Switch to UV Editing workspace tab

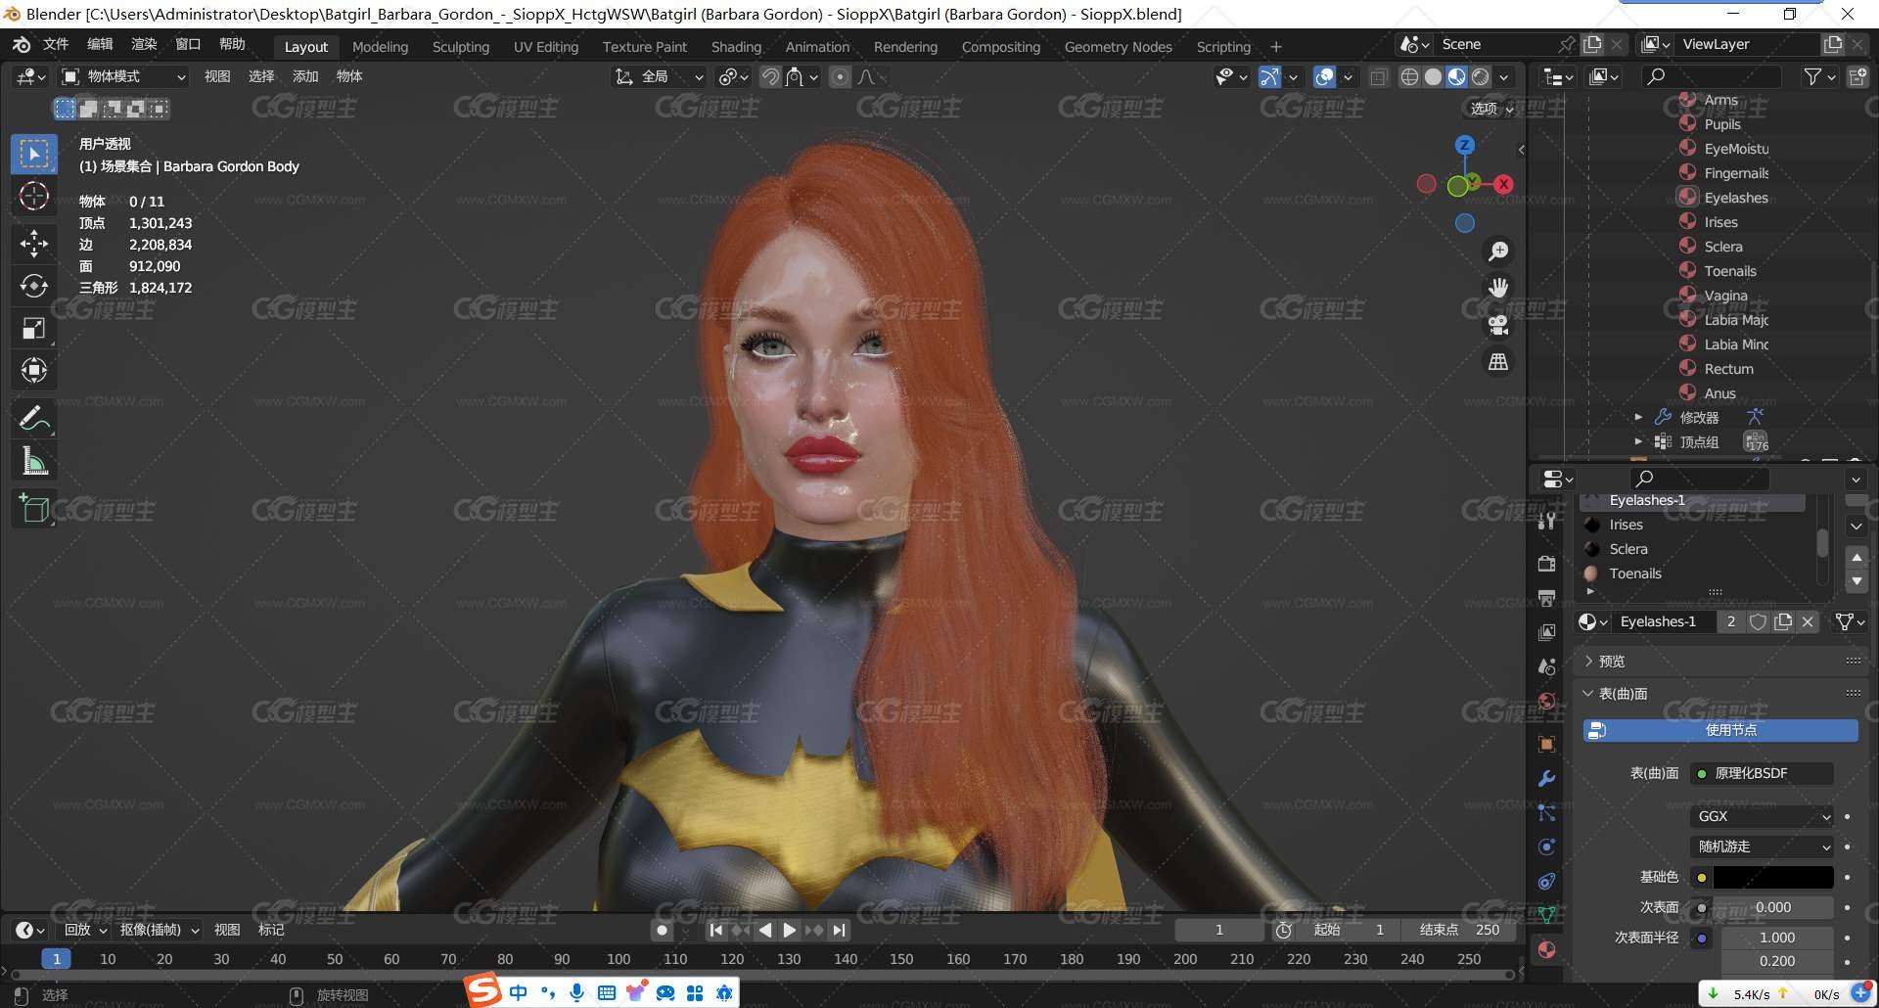pos(546,47)
